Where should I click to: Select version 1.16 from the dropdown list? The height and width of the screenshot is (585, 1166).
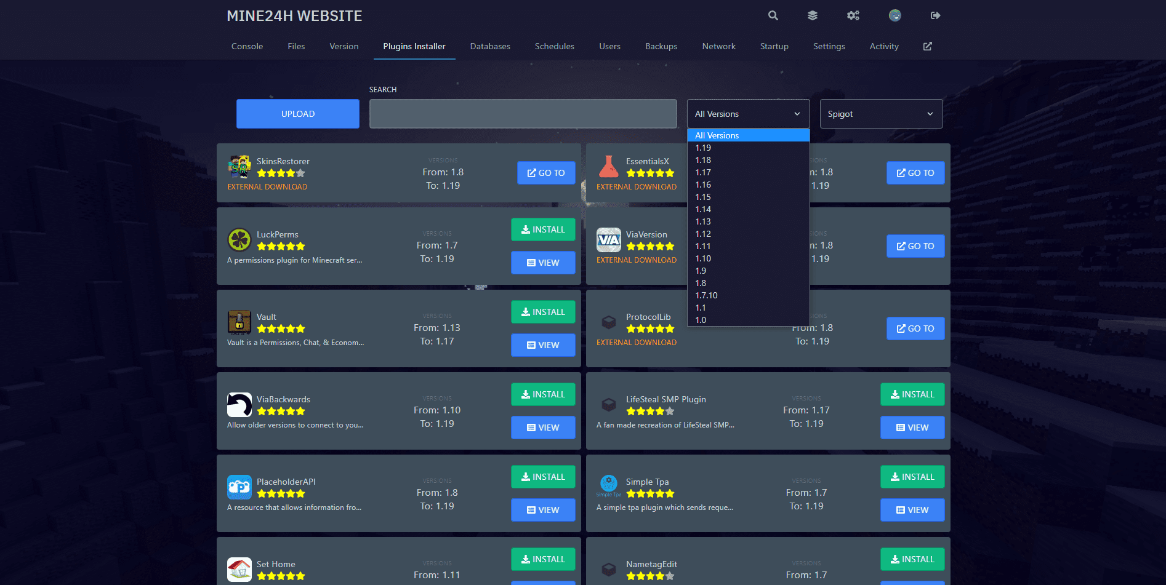tap(703, 185)
